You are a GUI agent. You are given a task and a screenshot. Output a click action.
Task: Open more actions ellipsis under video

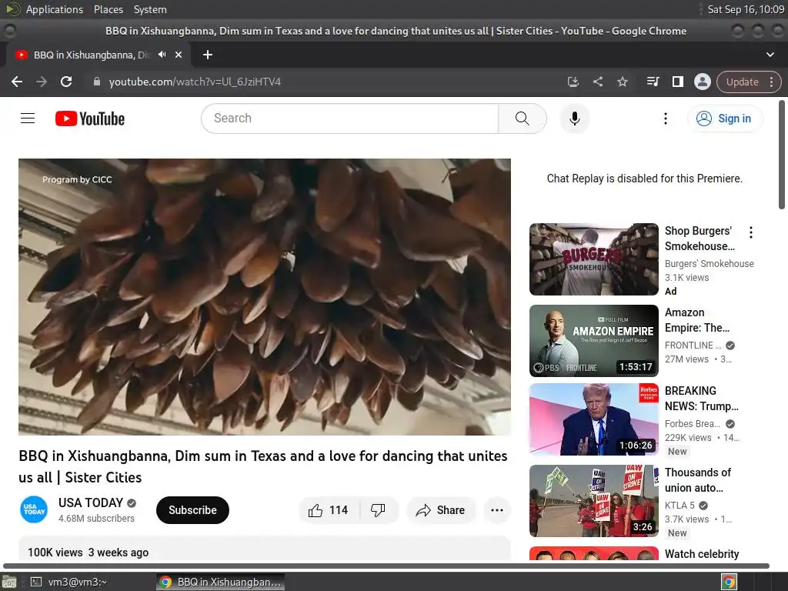pyautogui.click(x=497, y=510)
